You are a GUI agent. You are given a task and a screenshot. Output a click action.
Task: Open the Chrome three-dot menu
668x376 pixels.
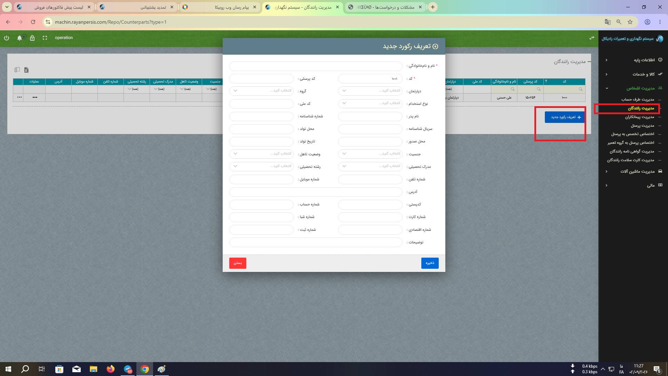(x=660, y=22)
